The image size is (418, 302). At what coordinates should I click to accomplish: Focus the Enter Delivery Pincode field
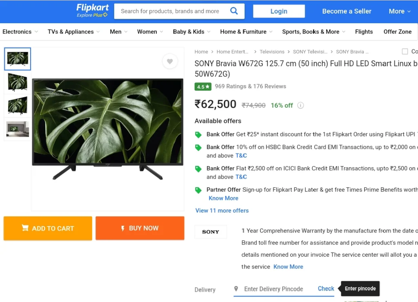(x=273, y=289)
